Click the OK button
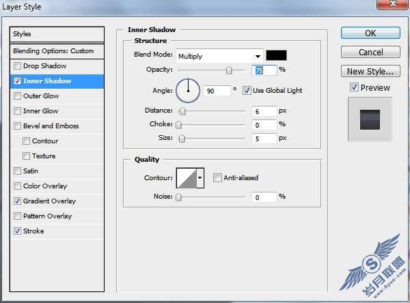 [370, 33]
